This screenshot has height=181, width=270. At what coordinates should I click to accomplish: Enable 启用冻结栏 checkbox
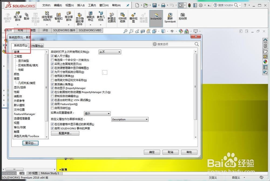tap(52, 108)
